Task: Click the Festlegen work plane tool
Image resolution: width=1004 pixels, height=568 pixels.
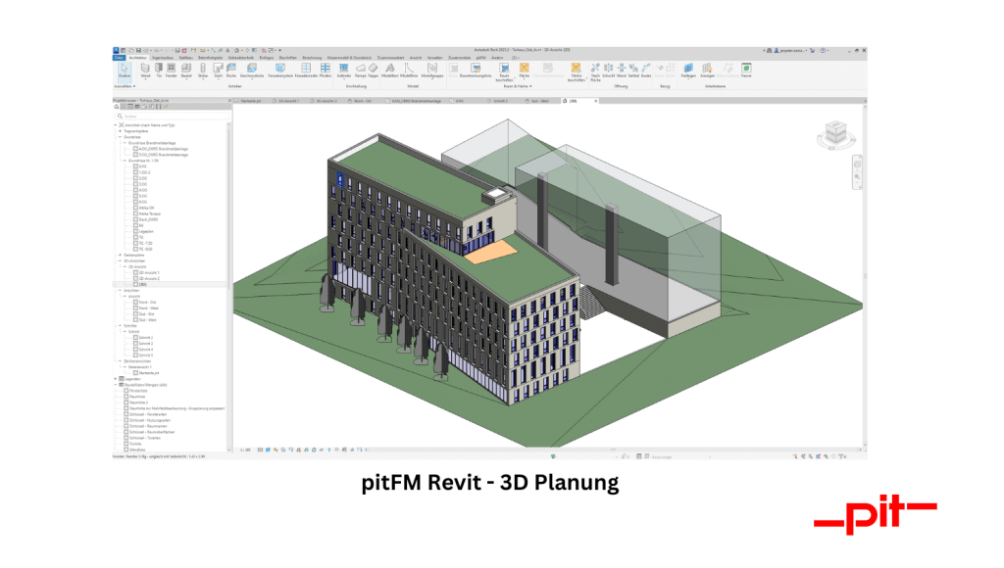Action: tap(688, 71)
